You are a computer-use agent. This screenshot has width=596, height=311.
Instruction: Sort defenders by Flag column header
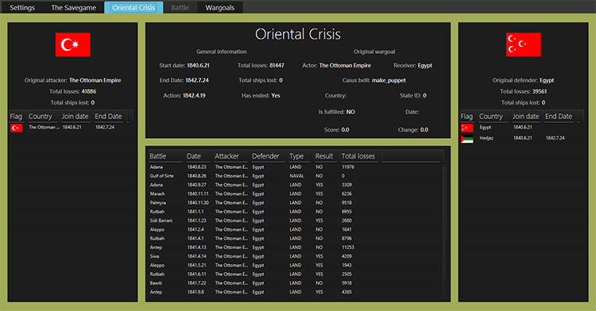click(x=467, y=117)
